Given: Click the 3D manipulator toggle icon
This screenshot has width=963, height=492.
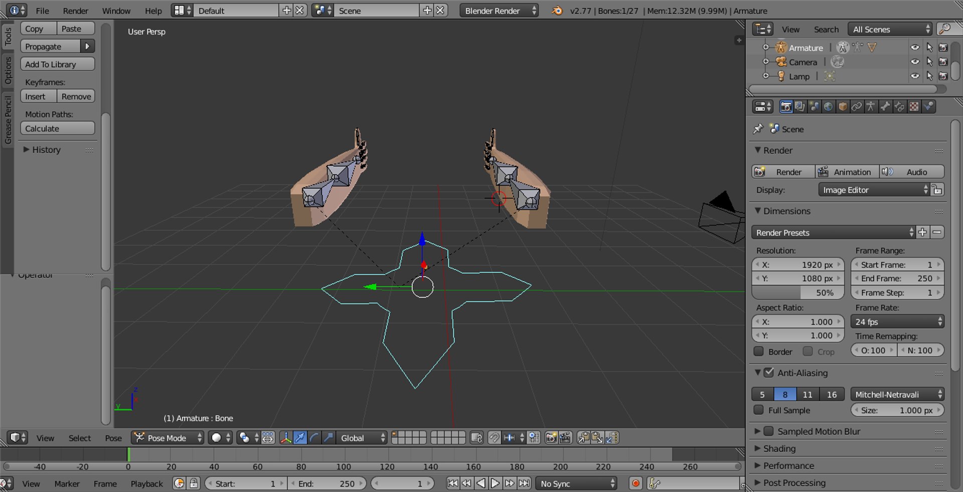Looking at the screenshot, I should point(285,438).
